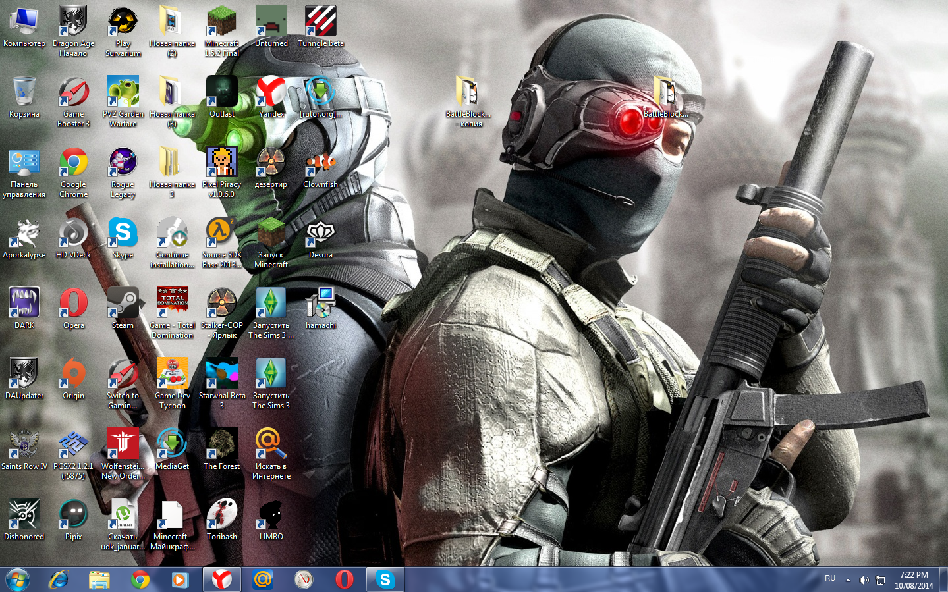The width and height of the screenshot is (948, 592).
Task: Launch Wolfenstein New Order shortcut
Action: (x=123, y=454)
